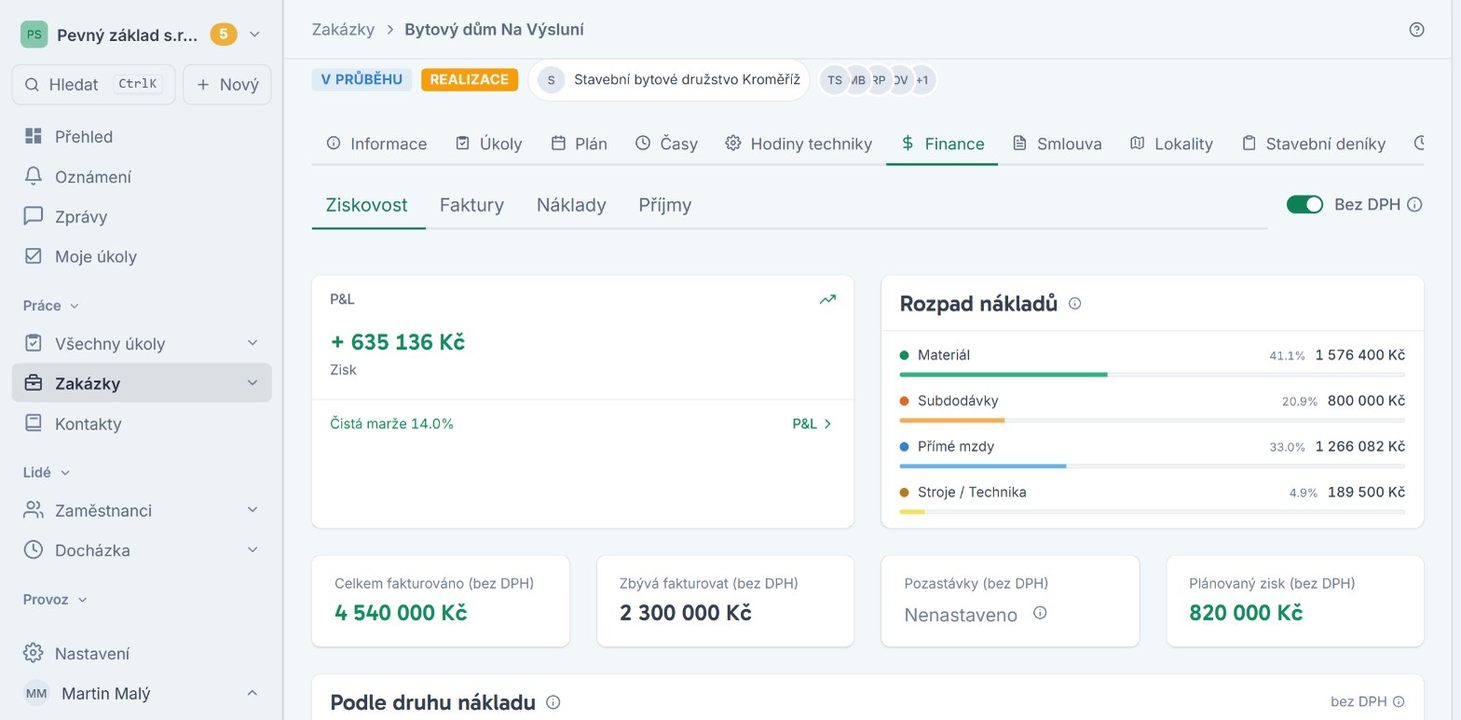Click the Nastavení gear icon
This screenshot has height=720, width=1461.
[x=34, y=653]
